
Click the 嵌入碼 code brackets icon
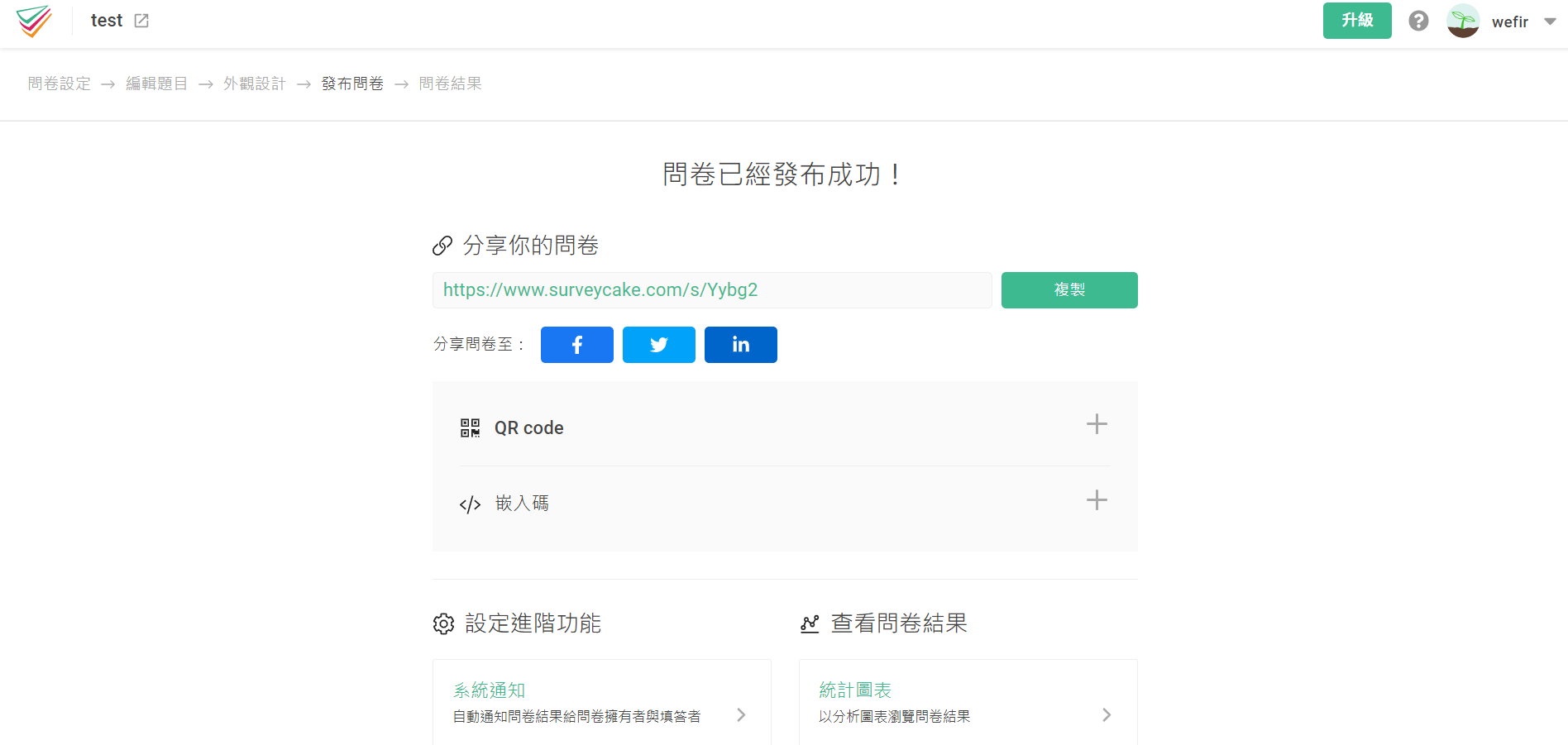click(470, 504)
